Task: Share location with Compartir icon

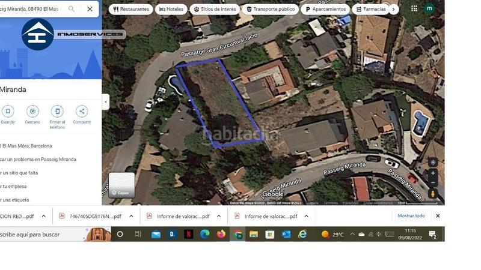Action: 82,112
